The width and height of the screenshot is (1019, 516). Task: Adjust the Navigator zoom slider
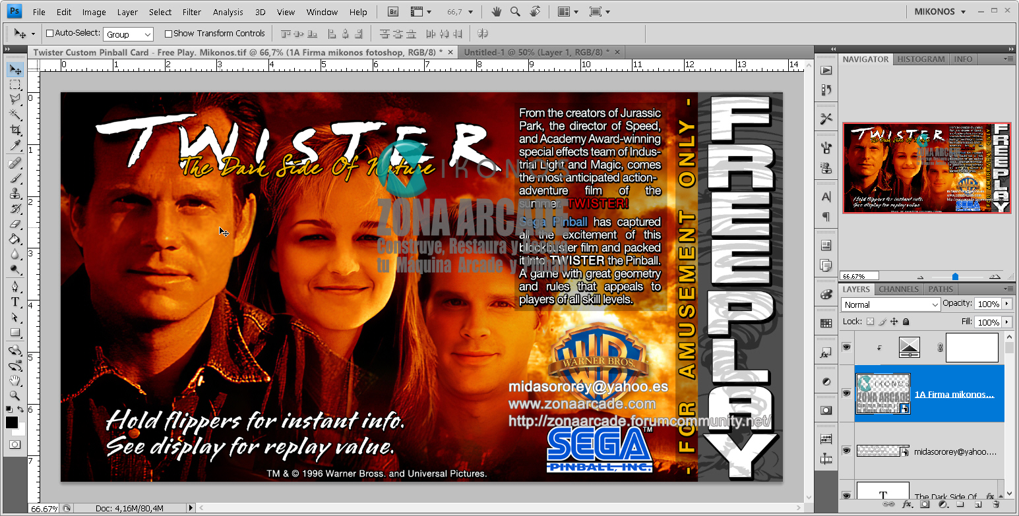955,277
